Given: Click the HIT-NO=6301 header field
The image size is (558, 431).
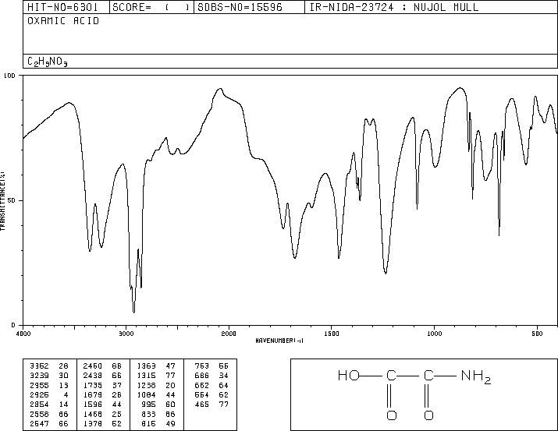Looking at the screenshot, I should [x=66, y=7].
